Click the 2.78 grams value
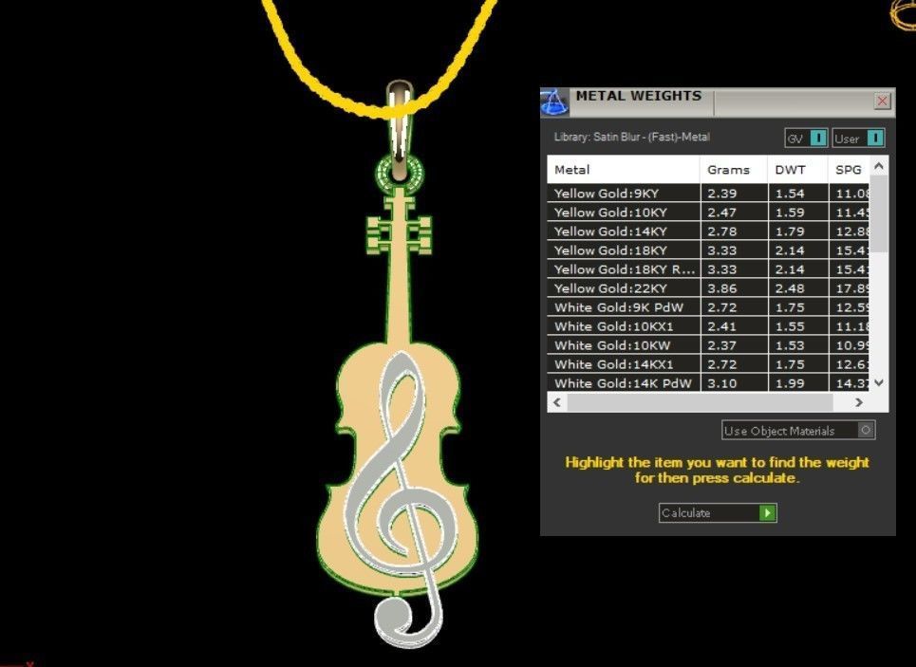 [722, 232]
